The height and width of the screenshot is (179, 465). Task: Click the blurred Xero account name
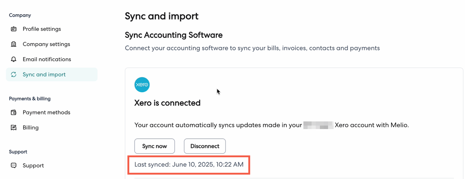pyautogui.click(x=318, y=125)
